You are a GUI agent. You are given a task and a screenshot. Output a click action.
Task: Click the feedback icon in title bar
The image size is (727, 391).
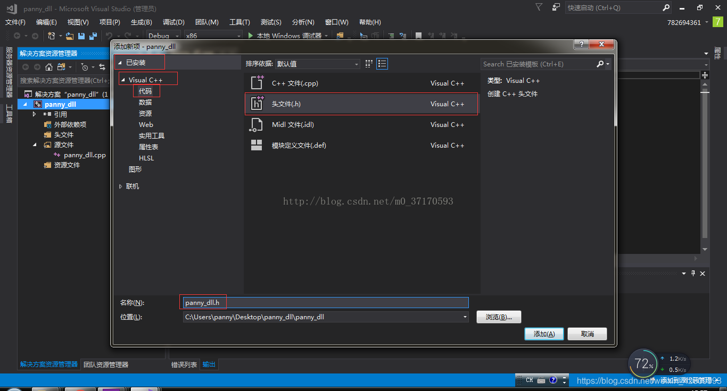556,7
